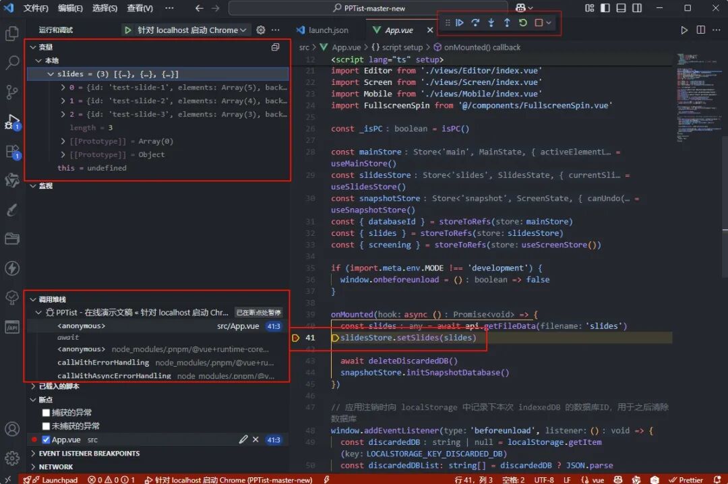Click the Run file play icon in editor
728x484 pixels.
coord(684,30)
